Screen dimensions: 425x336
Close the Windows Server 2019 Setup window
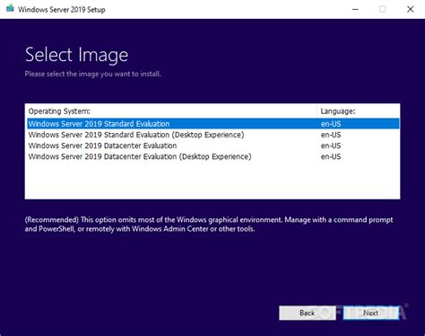point(411,9)
